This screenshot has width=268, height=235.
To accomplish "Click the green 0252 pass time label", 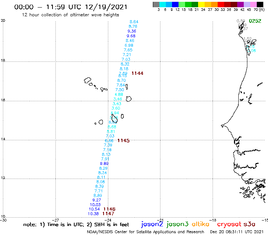I will (255, 21).
